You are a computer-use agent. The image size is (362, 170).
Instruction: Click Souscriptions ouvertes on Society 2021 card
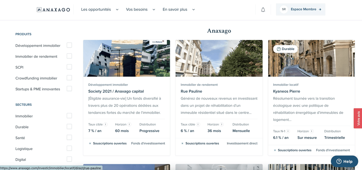(110, 143)
